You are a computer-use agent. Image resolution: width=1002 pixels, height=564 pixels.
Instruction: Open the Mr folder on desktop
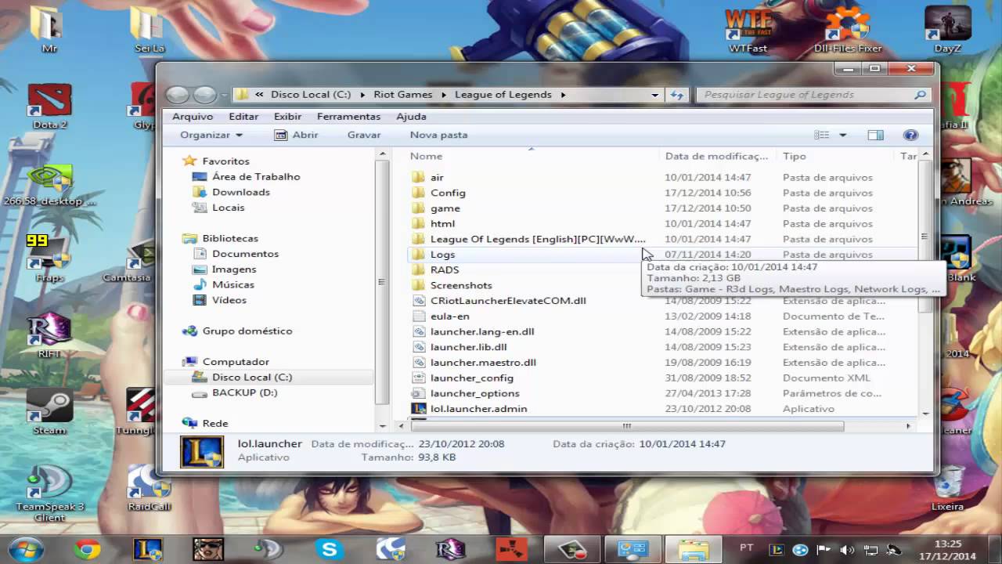coord(49,30)
